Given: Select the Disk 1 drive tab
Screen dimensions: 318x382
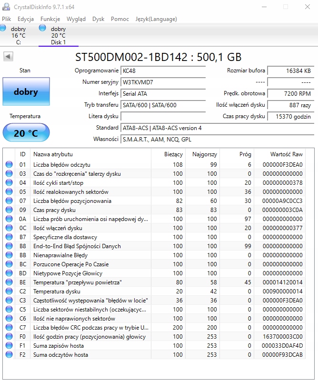Looking at the screenshot, I should [x=58, y=36].
